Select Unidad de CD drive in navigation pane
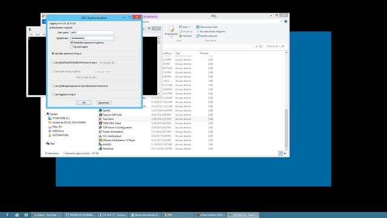 (67, 122)
